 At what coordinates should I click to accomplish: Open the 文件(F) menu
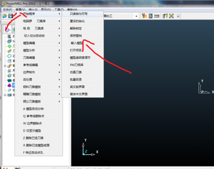[x=8, y=10]
